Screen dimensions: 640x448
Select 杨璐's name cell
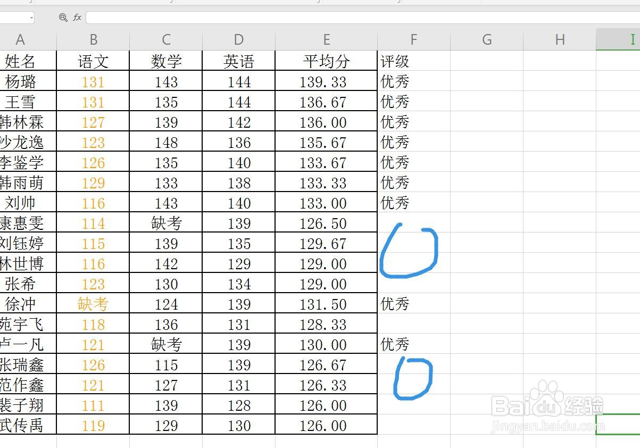point(21,81)
